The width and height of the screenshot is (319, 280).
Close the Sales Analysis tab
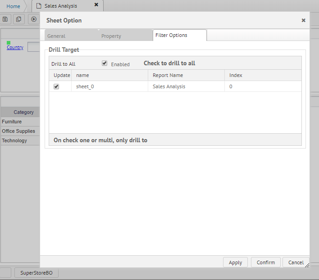pos(96,5)
